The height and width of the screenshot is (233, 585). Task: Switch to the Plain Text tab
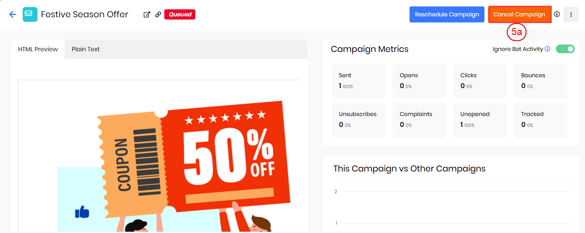(85, 49)
